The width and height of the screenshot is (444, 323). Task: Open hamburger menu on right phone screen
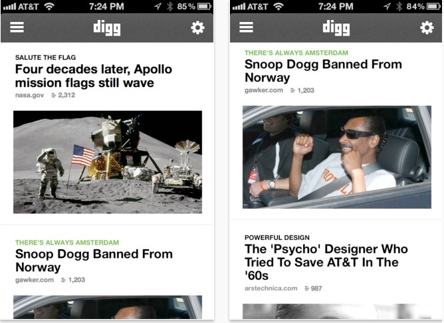coord(246,27)
